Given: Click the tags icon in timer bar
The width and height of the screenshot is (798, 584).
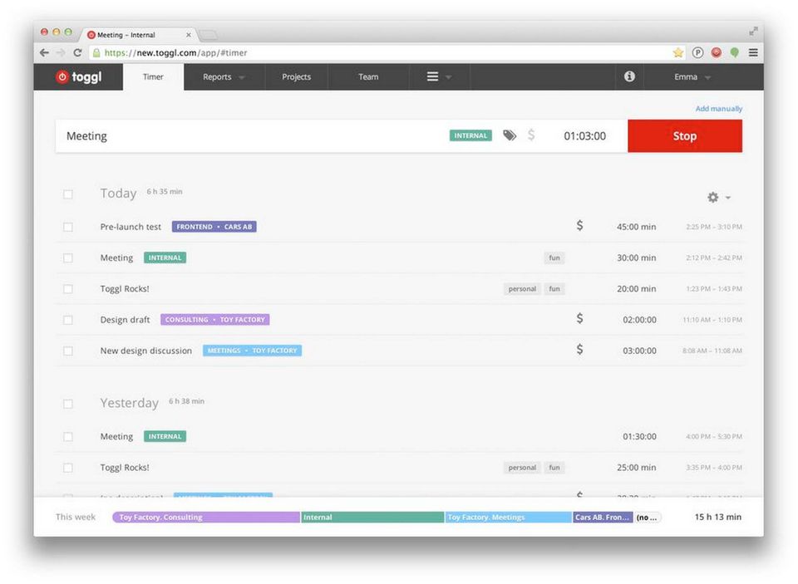Looking at the screenshot, I should 510,135.
